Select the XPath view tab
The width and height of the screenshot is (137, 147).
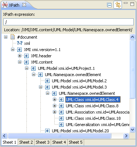click(14, 5)
